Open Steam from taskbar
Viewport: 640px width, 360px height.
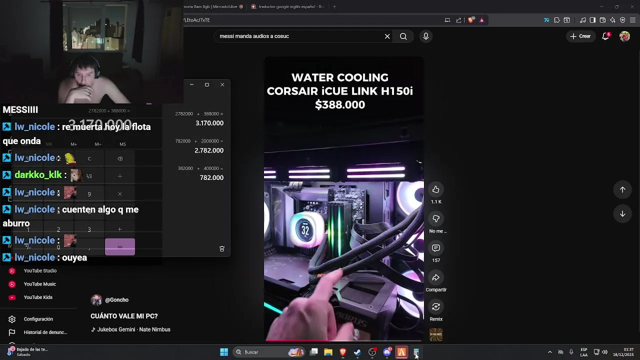click(357, 352)
